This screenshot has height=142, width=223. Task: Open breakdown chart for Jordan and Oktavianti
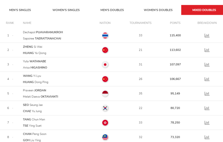207,94
